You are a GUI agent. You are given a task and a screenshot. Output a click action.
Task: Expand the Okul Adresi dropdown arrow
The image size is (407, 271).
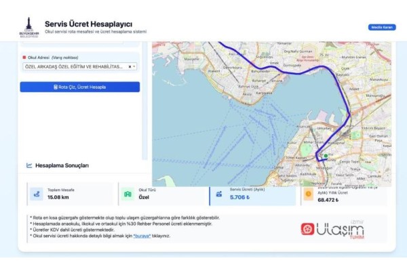click(x=134, y=66)
